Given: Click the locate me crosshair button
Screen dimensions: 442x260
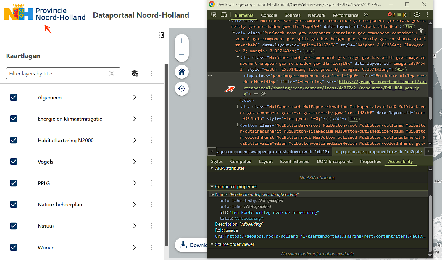Looking at the screenshot, I should (x=182, y=89).
